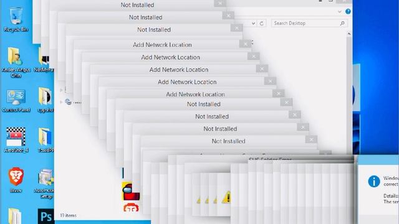Click the "13 items" status bar text
Screen dimensions: 399x224
[x=68, y=215]
